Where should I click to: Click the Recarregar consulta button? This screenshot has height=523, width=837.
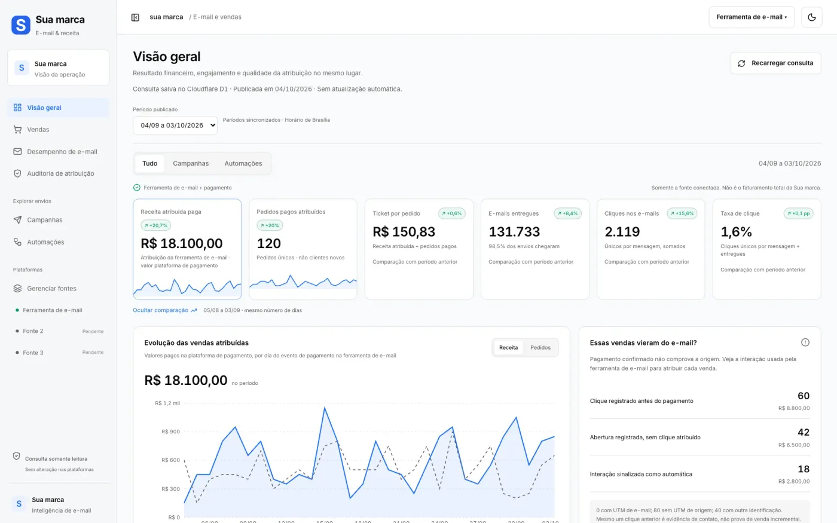(775, 63)
